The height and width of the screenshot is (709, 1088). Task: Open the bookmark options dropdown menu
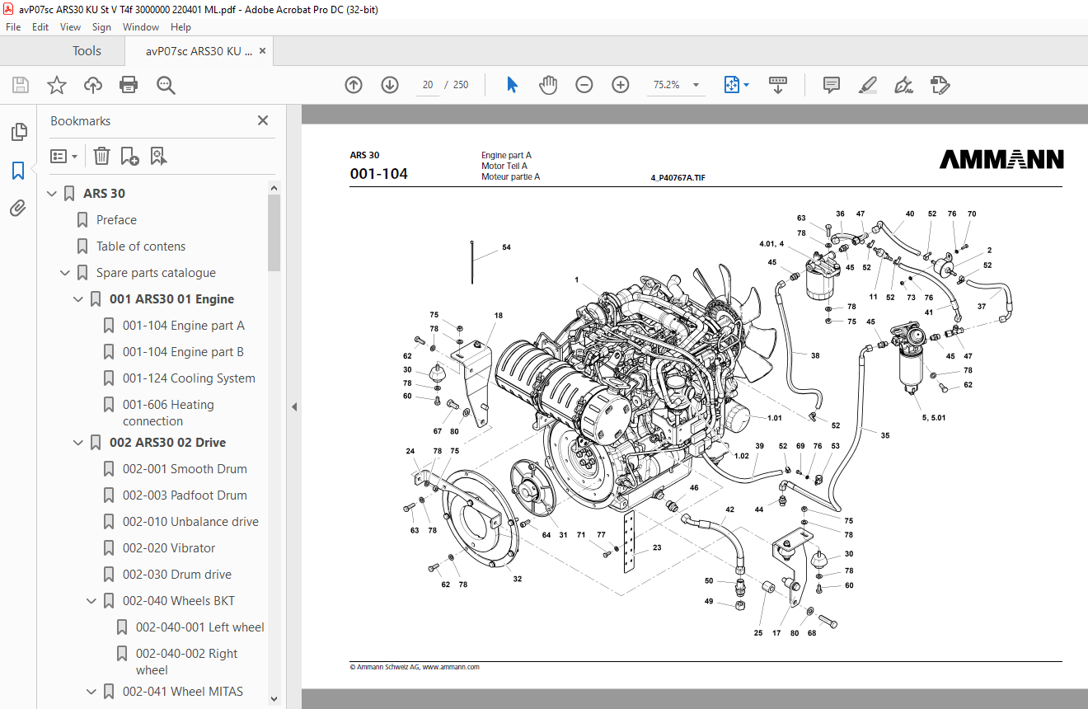[64, 156]
